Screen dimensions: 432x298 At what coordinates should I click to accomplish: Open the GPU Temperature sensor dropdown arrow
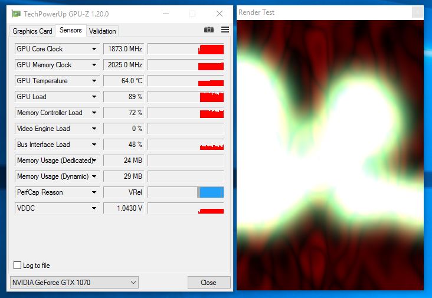[94, 81]
